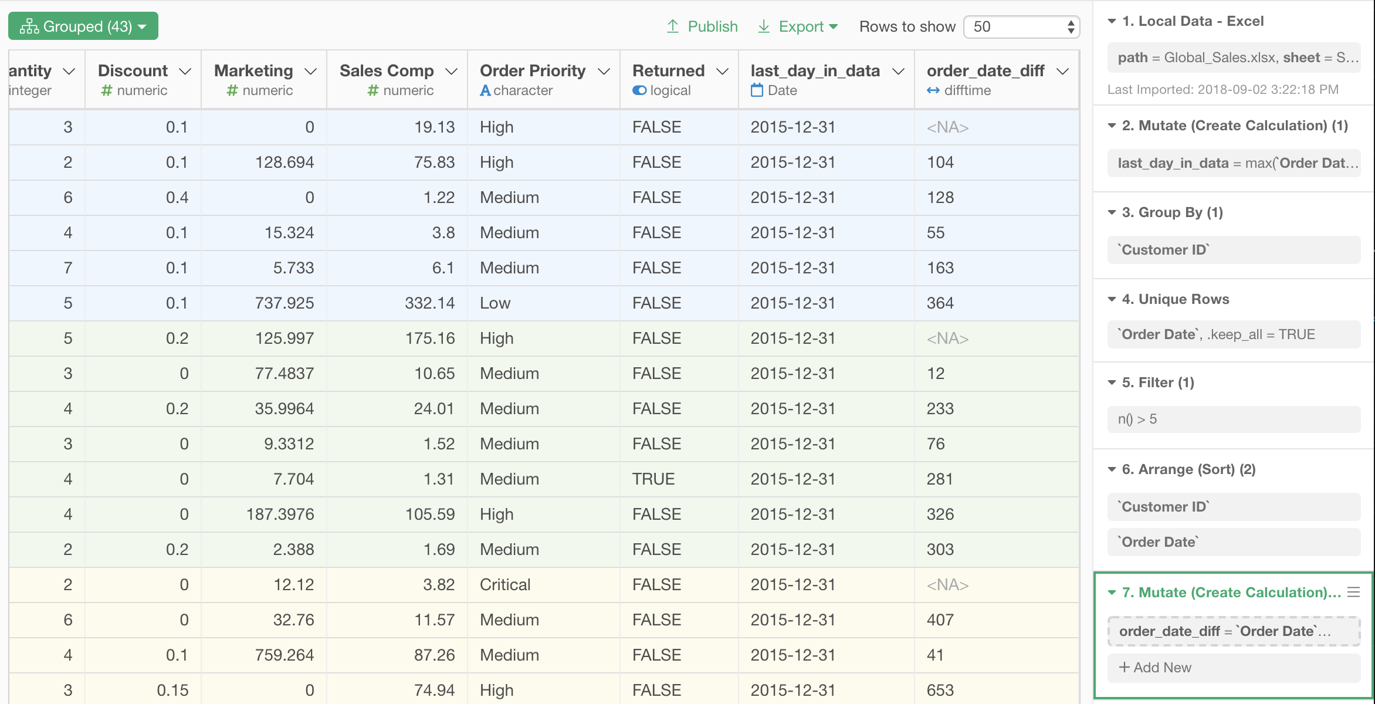Screen dimensions: 1375x704
Task: Select the Order Priority column header
Action: pyautogui.click(x=544, y=79)
